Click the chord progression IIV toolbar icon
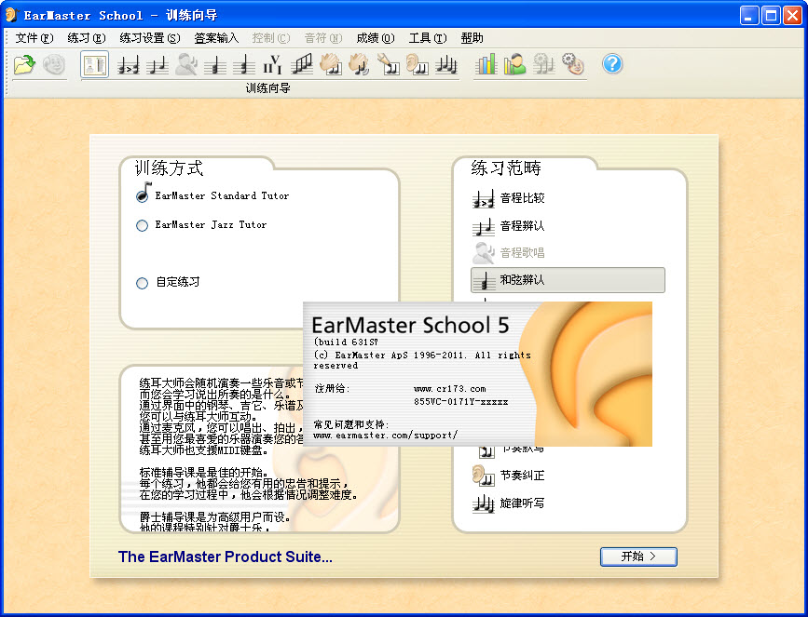The width and height of the screenshot is (808, 617). pos(272,64)
